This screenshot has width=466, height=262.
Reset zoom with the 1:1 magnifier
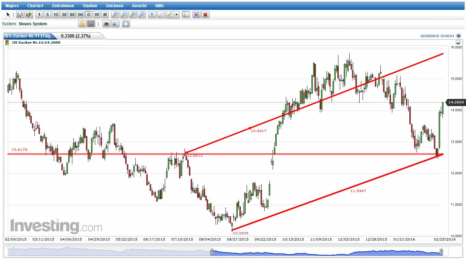pyautogui.click(x=142, y=15)
